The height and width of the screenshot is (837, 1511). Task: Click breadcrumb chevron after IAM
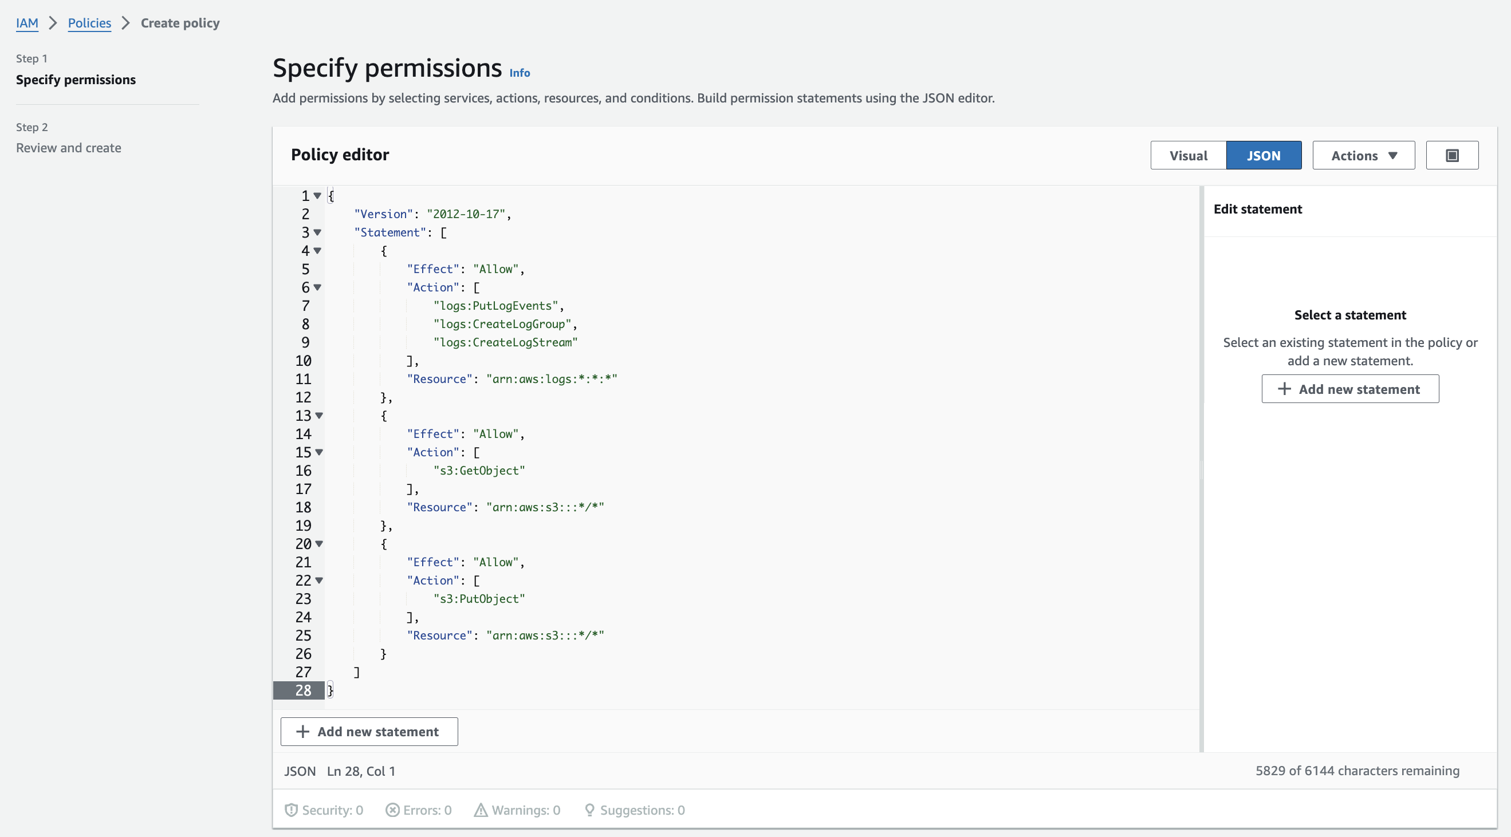click(53, 23)
